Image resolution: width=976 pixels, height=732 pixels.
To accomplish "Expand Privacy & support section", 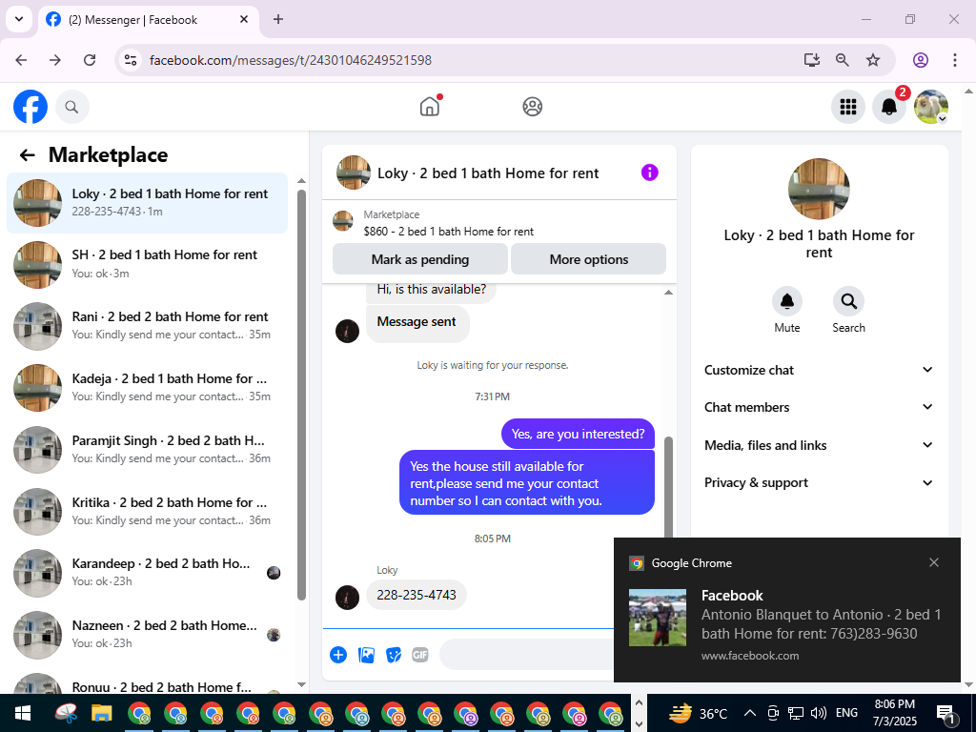I will tap(819, 482).
